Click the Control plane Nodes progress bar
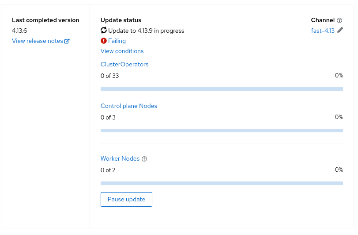Image resolution: width=358 pixels, height=235 pixels. pyautogui.click(x=222, y=131)
